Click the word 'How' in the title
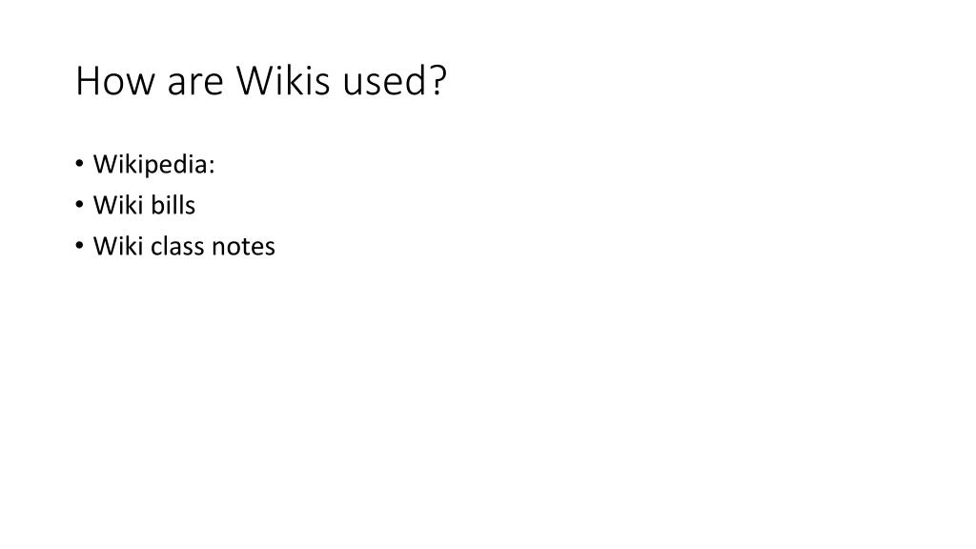 [115, 81]
